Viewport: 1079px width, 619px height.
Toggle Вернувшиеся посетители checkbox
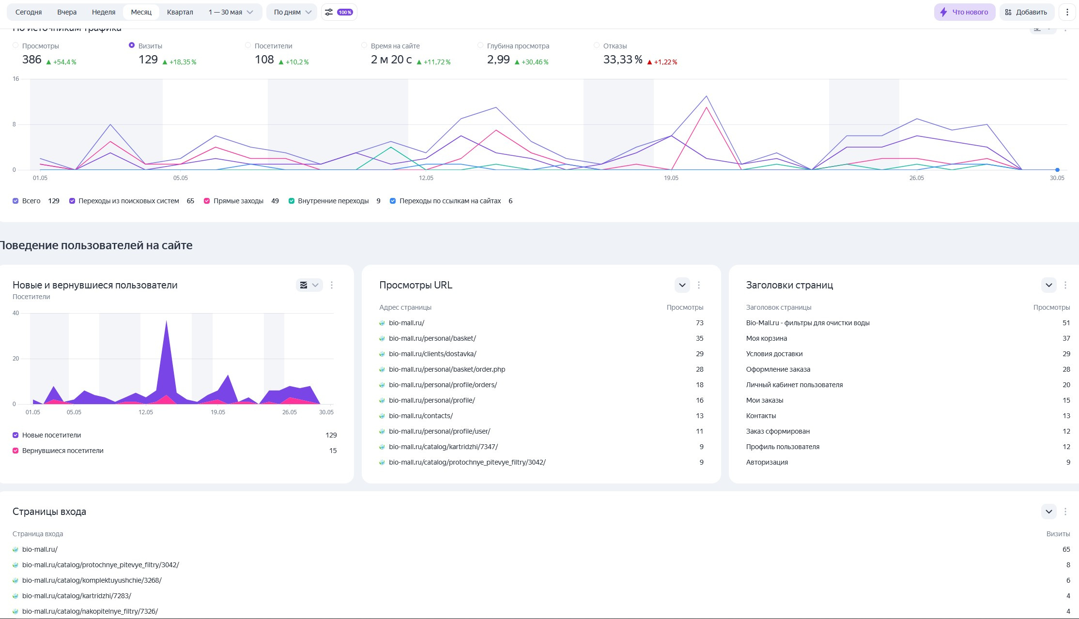coord(15,451)
